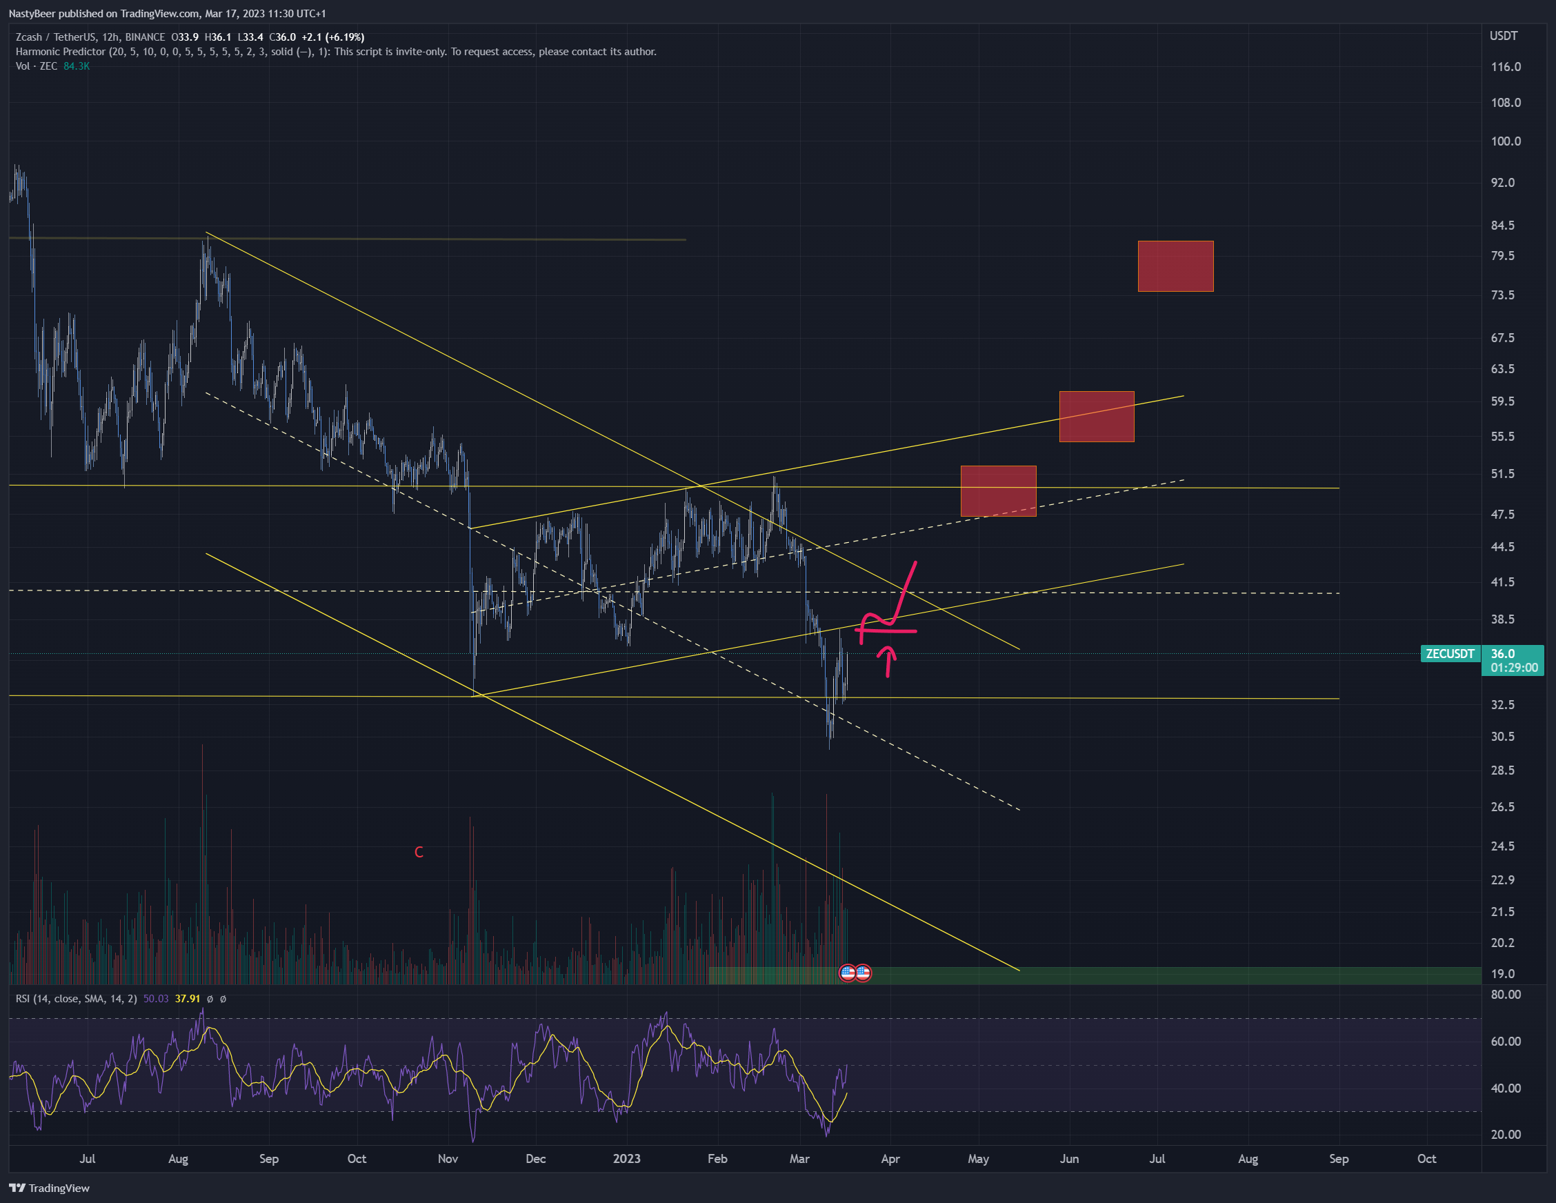1556x1203 pixels.
Task: Click the 116.0 price axis label
Action: (x=1506, y=67)
